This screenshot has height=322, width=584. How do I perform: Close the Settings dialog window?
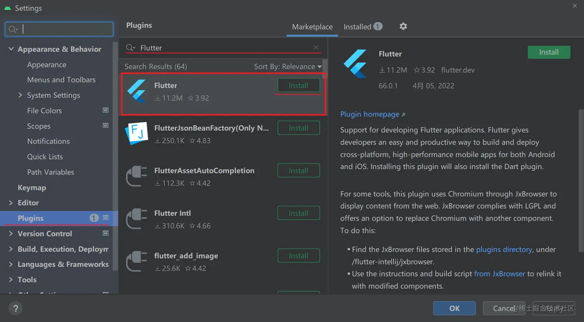click(575, 5)
